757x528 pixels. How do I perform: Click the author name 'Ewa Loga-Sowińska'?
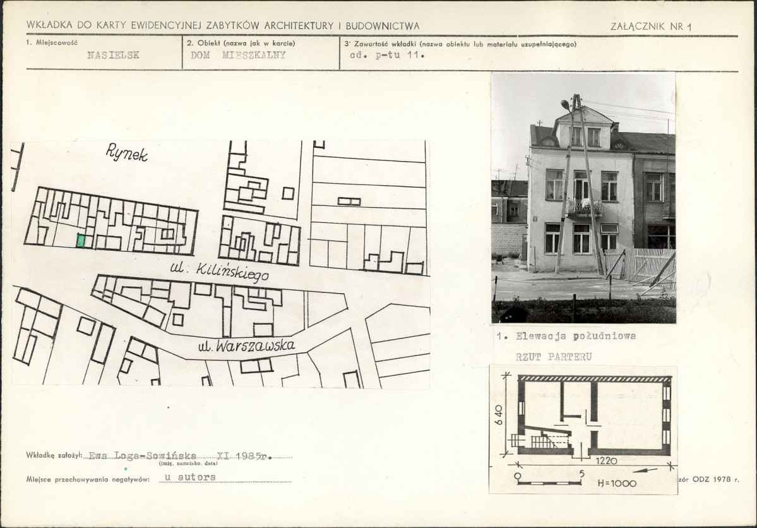142,455
